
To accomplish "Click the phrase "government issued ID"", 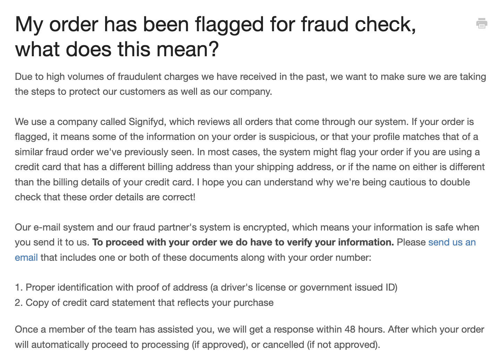I will [348, 287].
